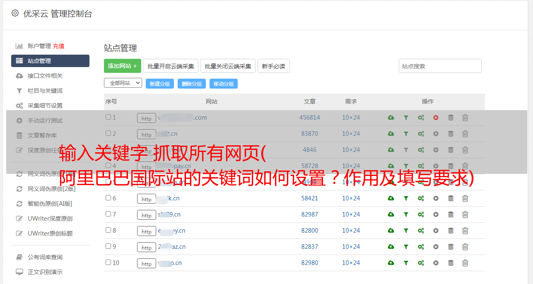The width and height of the screenshot is (533, 284).
Task: Delete site 2 with the trash icon
Action: pyautogui.click(x=465, y=134)
